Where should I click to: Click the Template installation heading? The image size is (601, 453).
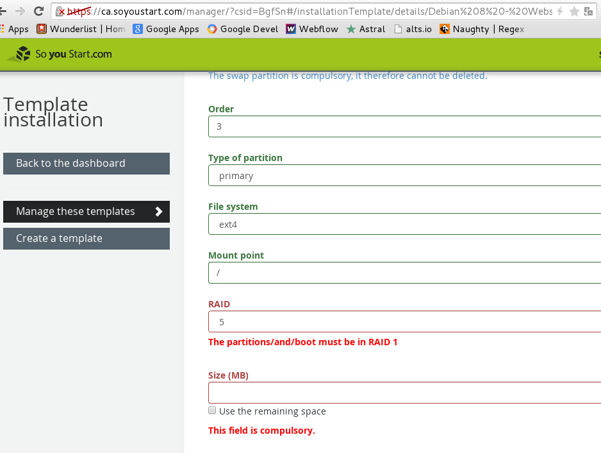click(53, 112)
